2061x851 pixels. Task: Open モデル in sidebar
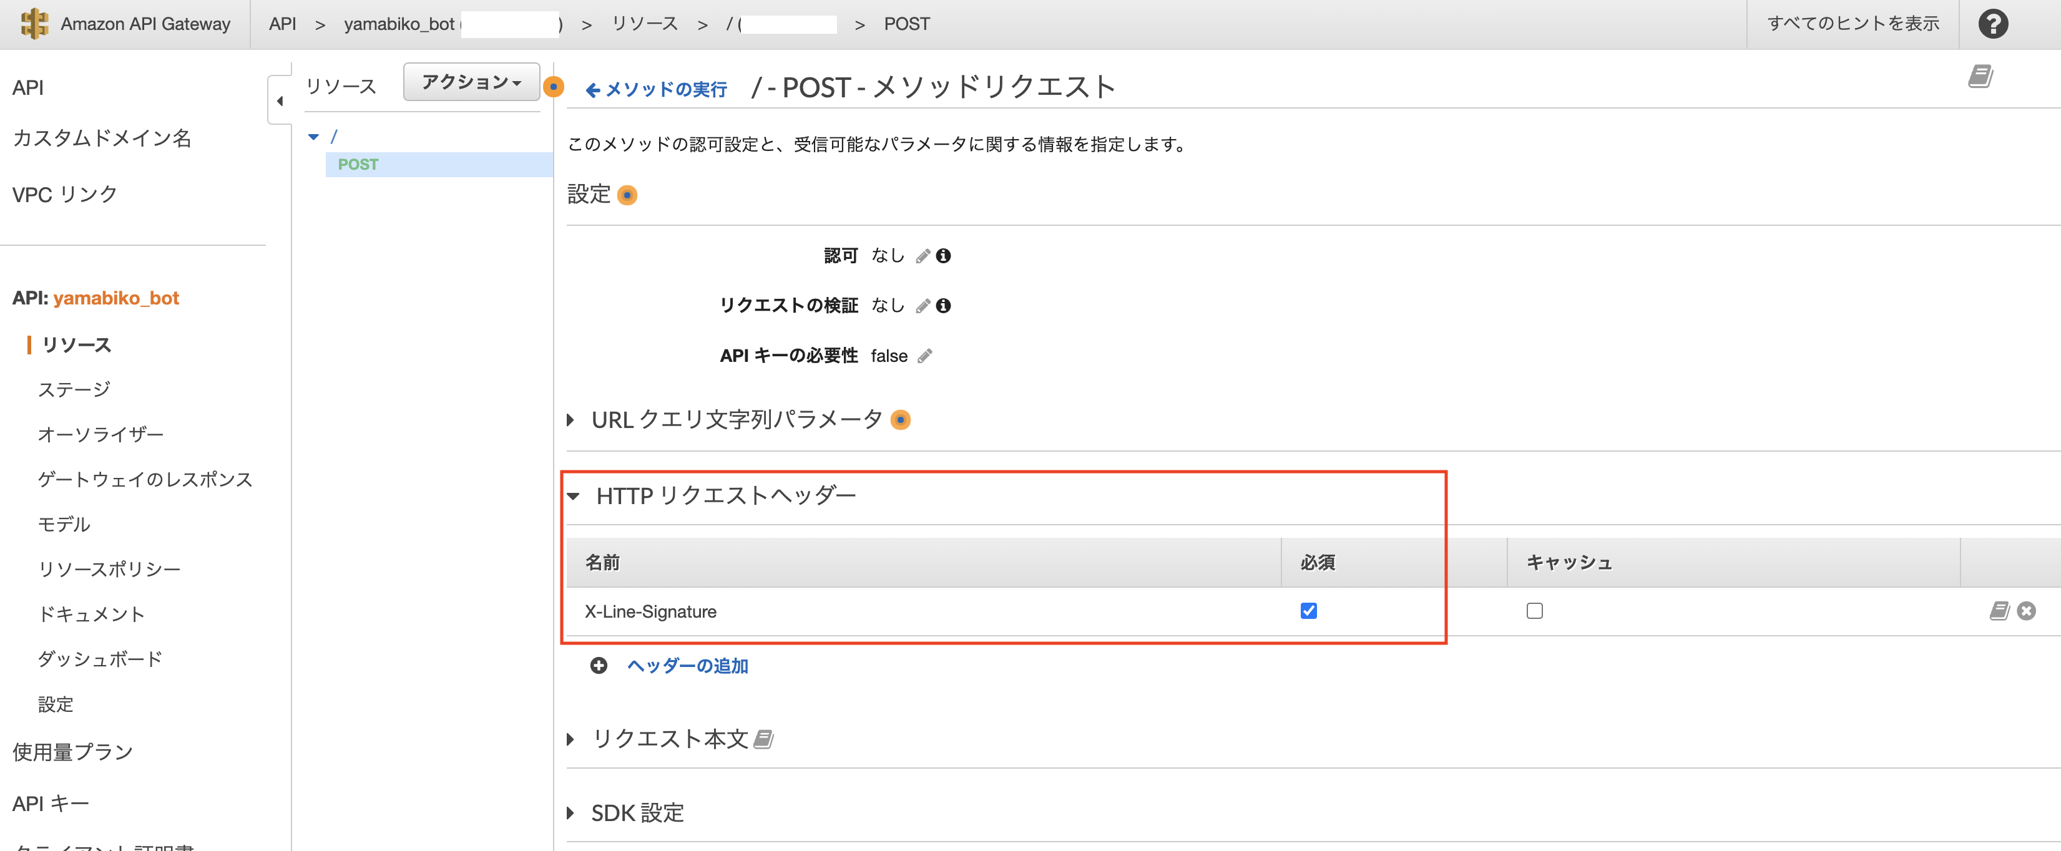coord(64,525)
